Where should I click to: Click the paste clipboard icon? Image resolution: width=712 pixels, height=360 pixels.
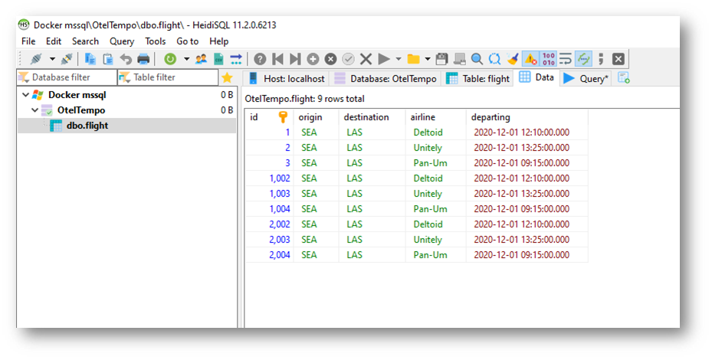[107, 59]
